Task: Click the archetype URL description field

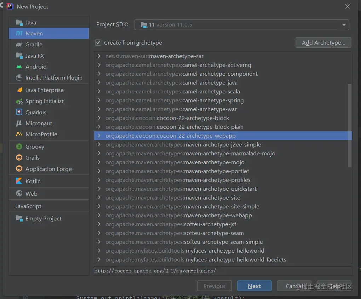Action: pyautogui.click(x=223, y=271)
